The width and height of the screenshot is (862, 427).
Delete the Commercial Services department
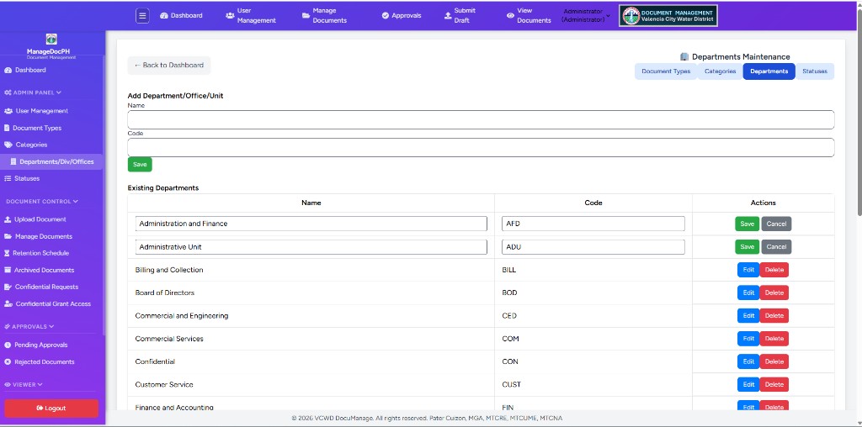[x=774, y=339]
